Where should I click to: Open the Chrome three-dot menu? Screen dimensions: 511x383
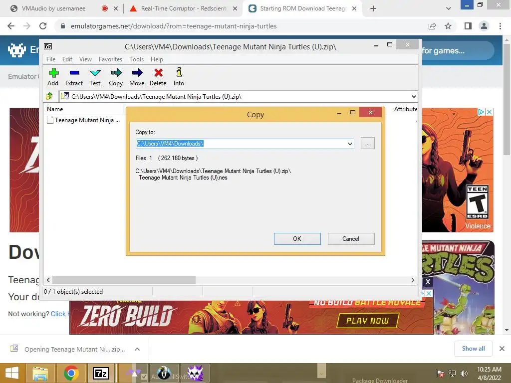tap(500, 26)
